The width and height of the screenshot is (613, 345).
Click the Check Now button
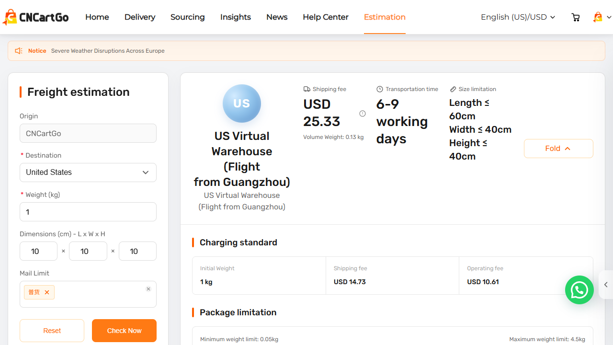coord(124,331)
